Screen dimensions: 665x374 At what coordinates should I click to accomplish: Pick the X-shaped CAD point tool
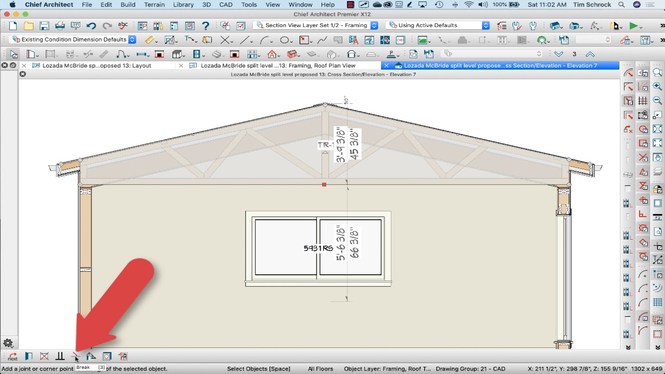(x=224, y=40)
